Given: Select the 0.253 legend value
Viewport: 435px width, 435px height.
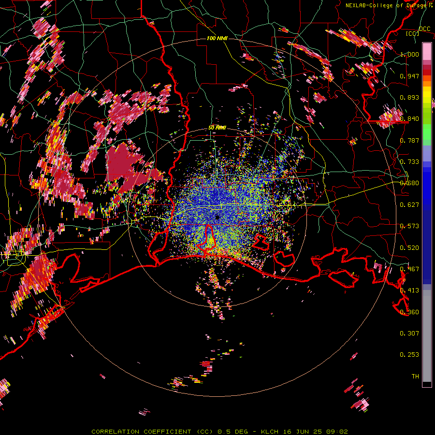Looking at the screenshot, I should click(409, 355).
